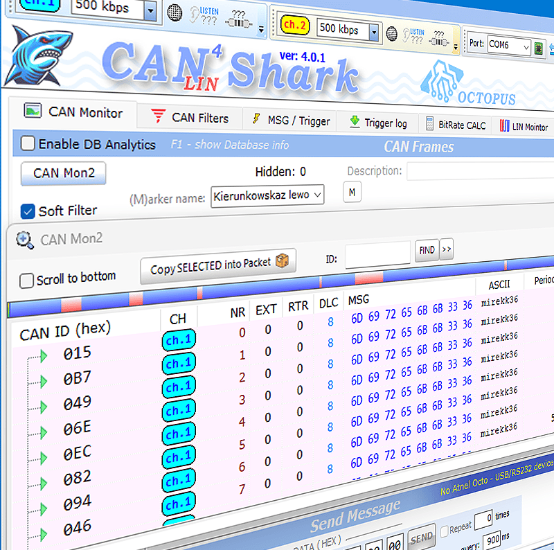This screenshot has height=550, width=554.
Task: Toggle ch.1 listen-only ear icon
Action: click(x=204, y=15)
